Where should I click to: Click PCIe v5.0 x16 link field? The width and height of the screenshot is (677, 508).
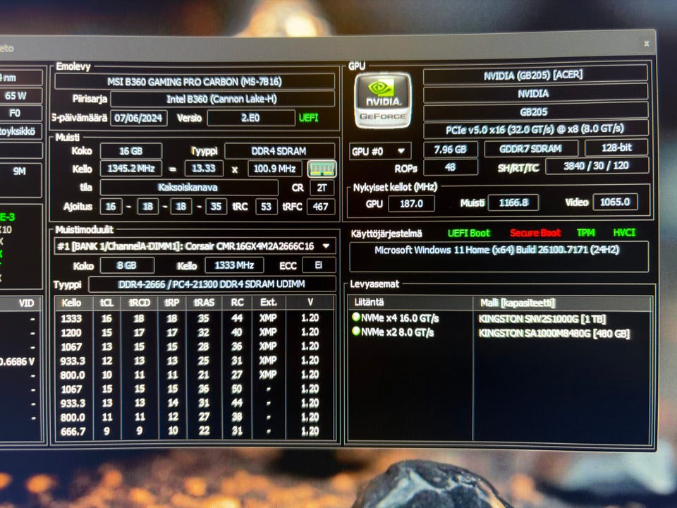pyautogui.click(x=535, y=128)
